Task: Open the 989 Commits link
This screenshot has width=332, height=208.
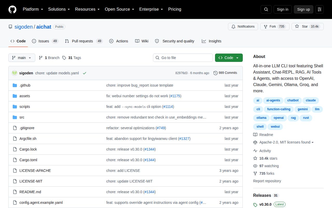Action: (225, 73)
